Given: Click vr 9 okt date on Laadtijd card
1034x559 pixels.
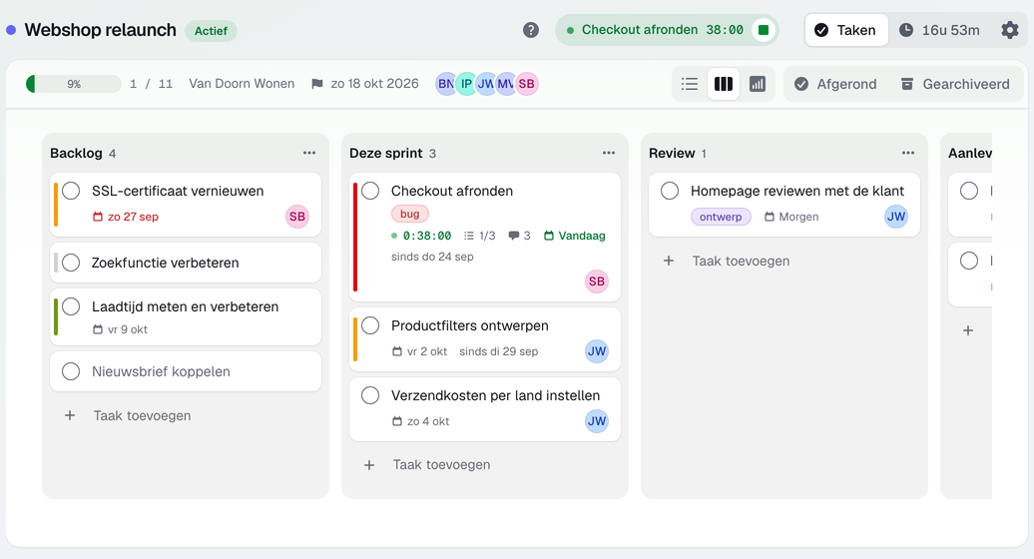Looking at the screenshot, I should (x=120, y=329).
